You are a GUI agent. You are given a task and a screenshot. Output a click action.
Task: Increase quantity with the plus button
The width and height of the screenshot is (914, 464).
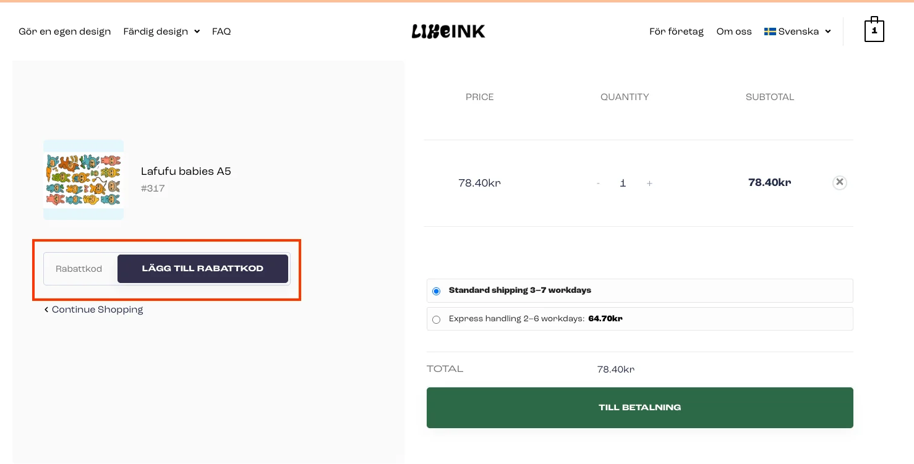(649, 183)
